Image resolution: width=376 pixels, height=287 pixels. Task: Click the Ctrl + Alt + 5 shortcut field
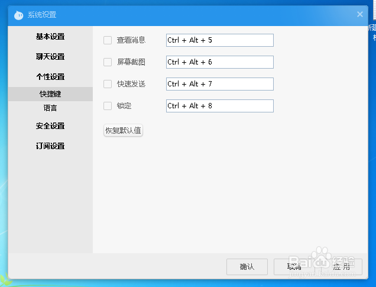point(220,40)
